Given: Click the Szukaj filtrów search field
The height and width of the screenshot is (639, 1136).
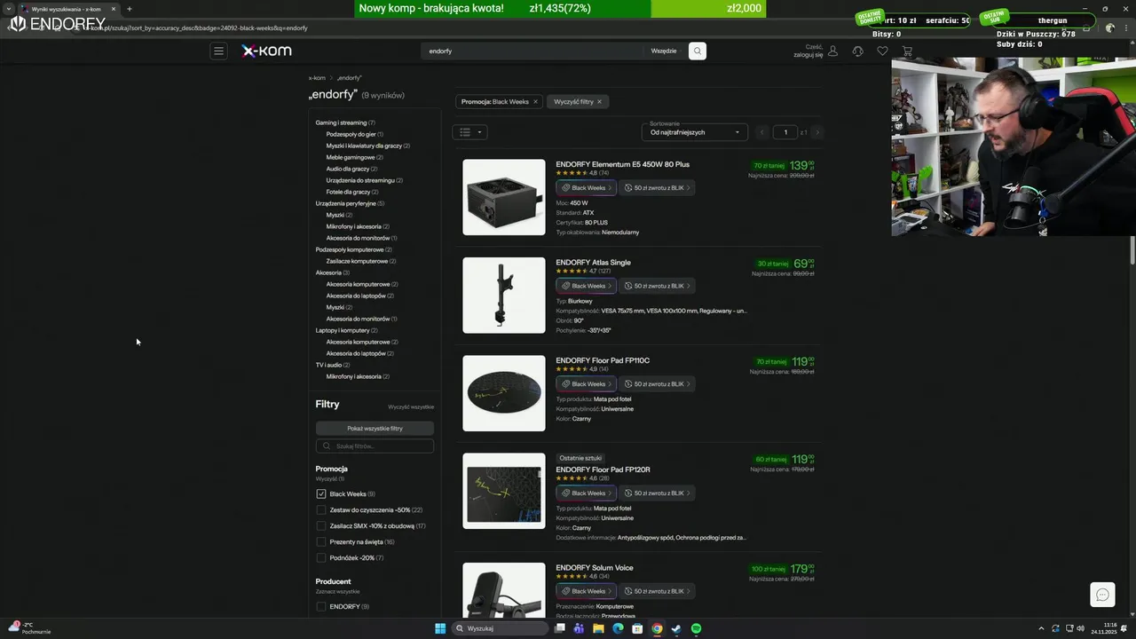Looking at the screenshot, I should click(x=375, y=446).
